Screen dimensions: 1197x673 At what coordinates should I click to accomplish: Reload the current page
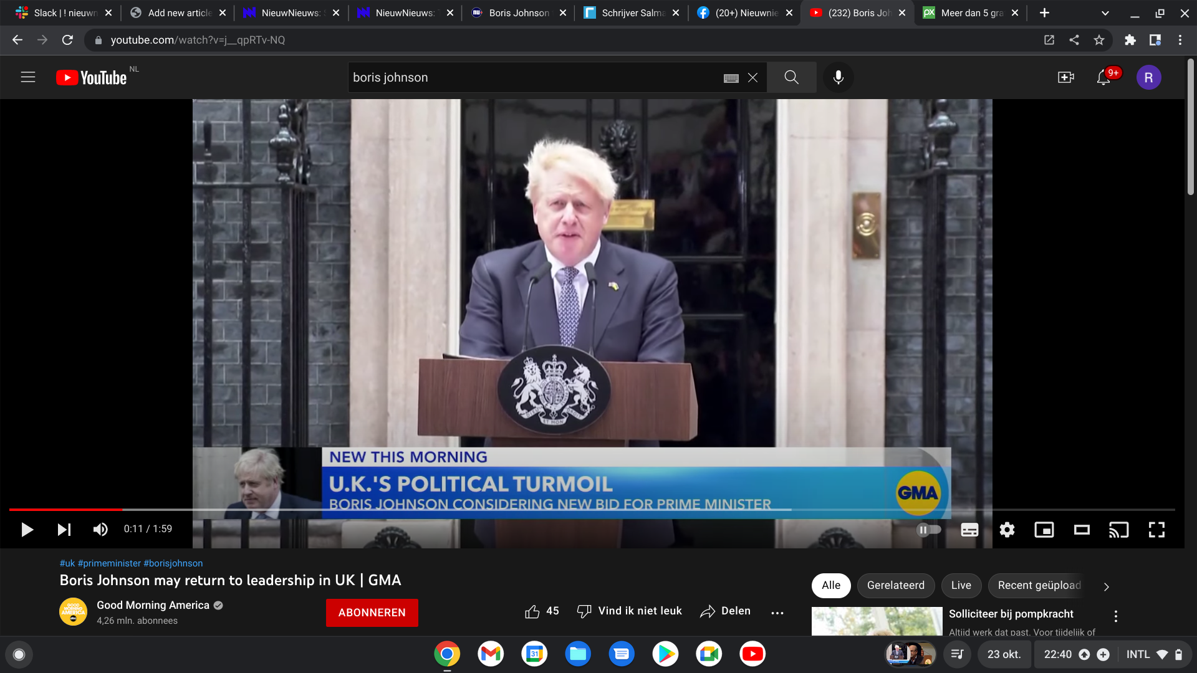tap(67, 40)
